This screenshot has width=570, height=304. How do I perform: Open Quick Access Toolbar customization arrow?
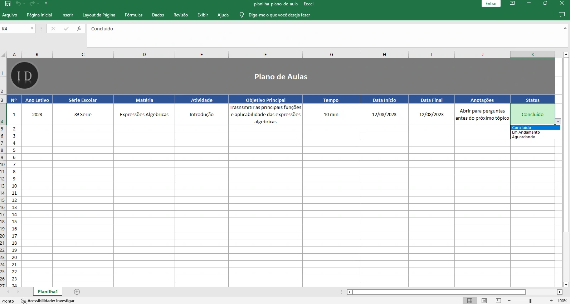[46, 4]
